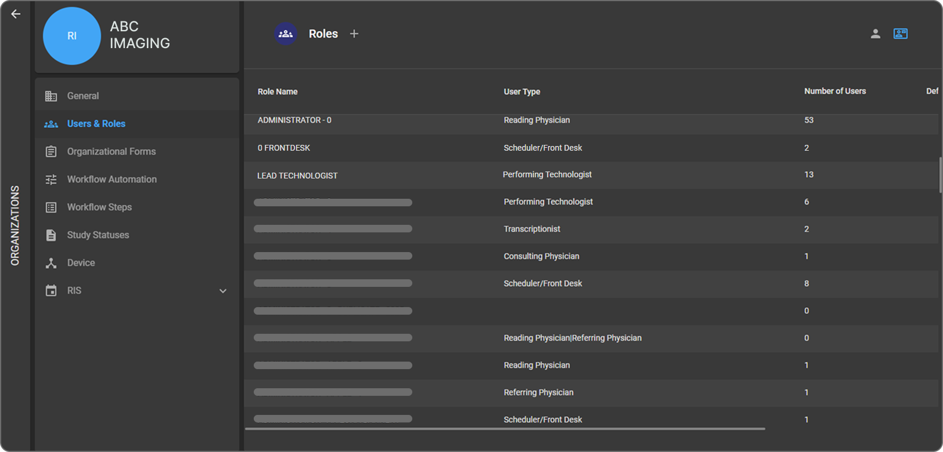Image resolution: width=943 pixels, height=452 pixels.
Task: Click the User Type column header
Action: pyautogui.click(x=521, y=92)
